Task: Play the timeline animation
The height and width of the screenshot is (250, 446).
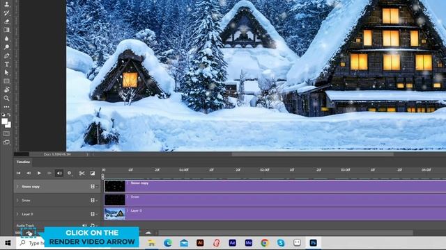Action: pos(39,173)
